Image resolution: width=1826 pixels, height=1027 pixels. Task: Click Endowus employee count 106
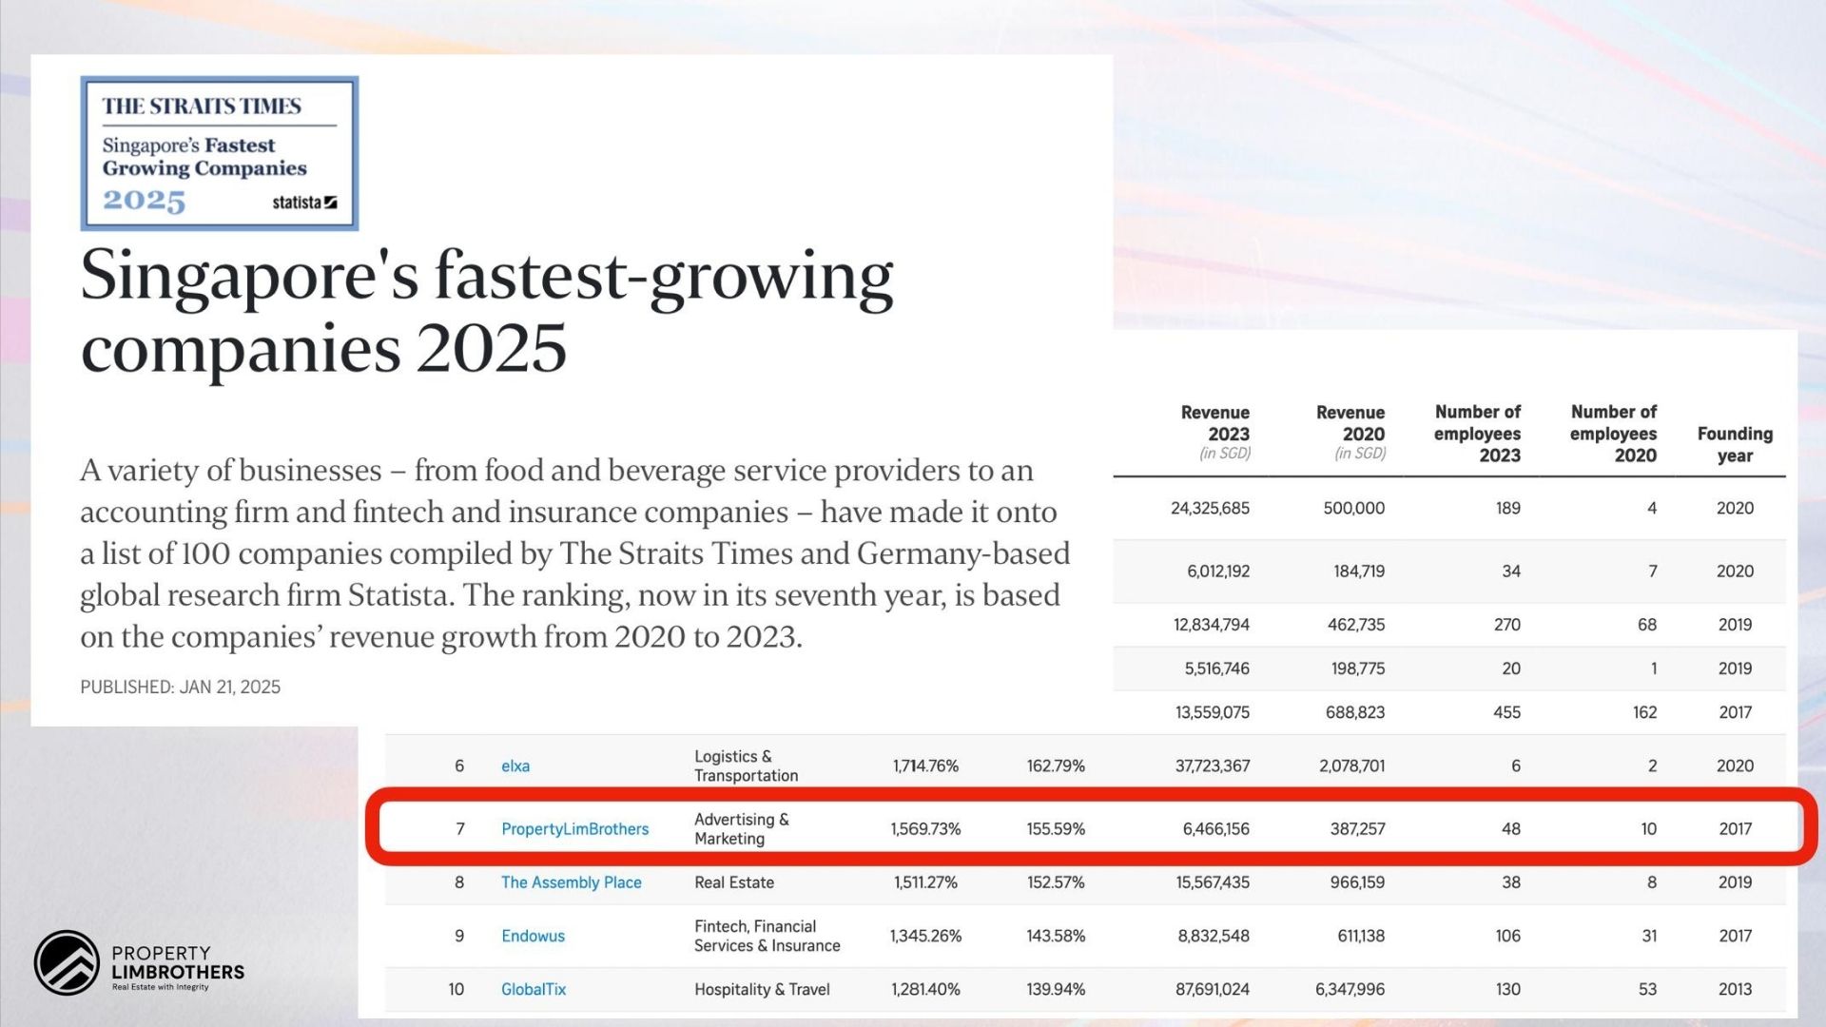tap(1507, 936)
